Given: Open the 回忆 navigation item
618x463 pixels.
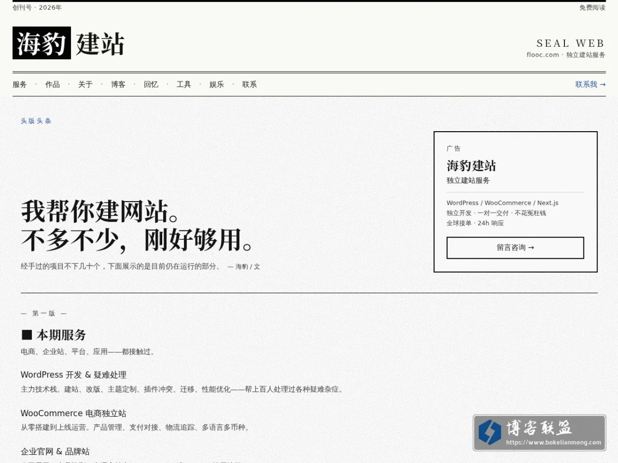Looking at the screenshot, I should click(151, 84).
